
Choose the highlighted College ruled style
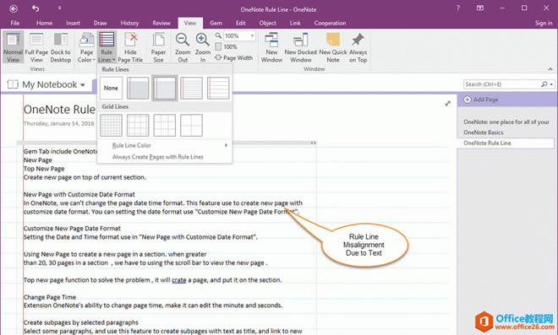(x=164, y=88)
